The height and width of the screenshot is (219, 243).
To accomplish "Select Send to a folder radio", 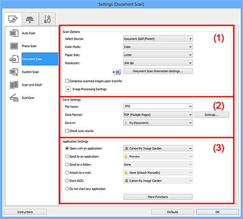I will [x=67, y=165].
